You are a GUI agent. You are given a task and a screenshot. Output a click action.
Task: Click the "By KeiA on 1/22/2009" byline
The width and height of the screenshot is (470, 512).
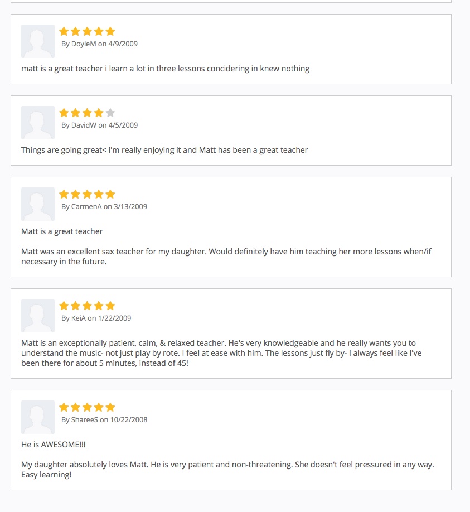96,318
